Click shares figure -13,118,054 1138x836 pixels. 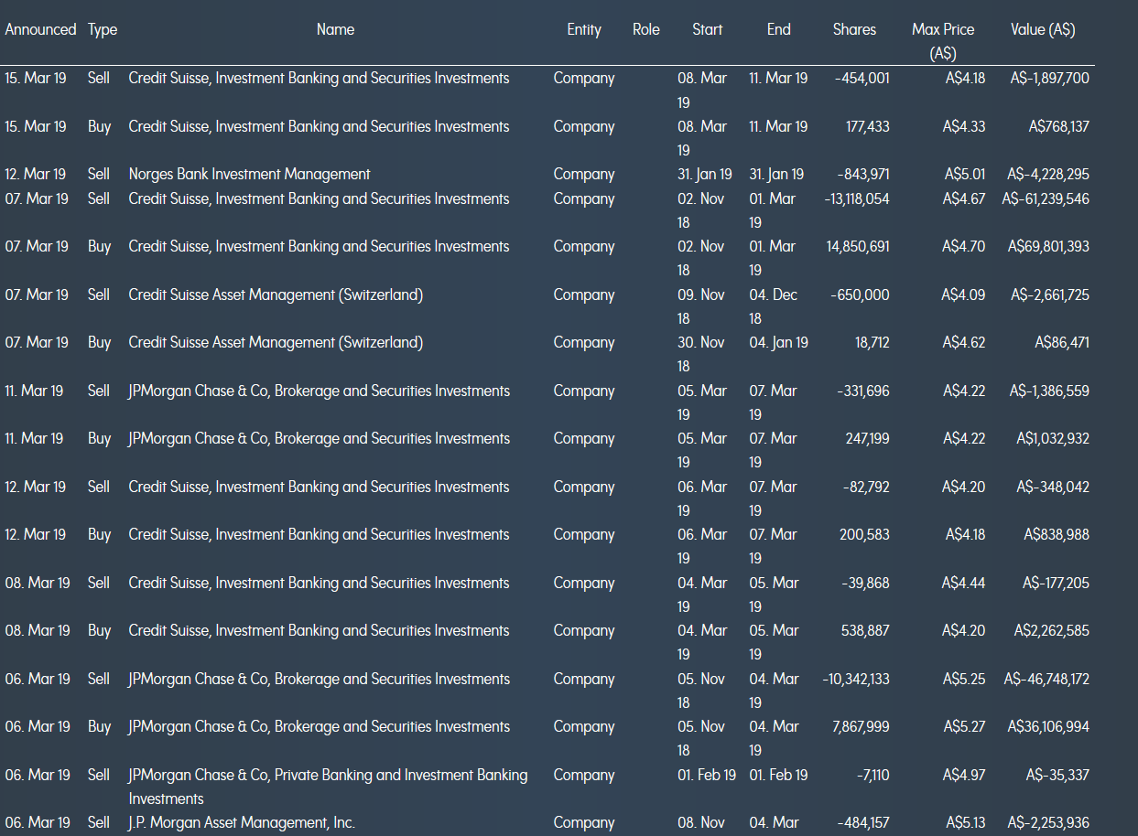coord(857,198)
